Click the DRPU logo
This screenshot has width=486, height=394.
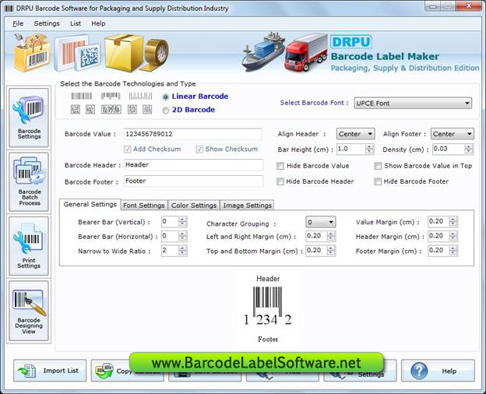[x=351, y=42]
